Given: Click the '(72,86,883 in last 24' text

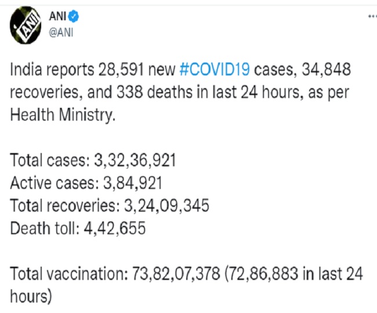Looking at the screenshot, I should (x=293, y=274).
